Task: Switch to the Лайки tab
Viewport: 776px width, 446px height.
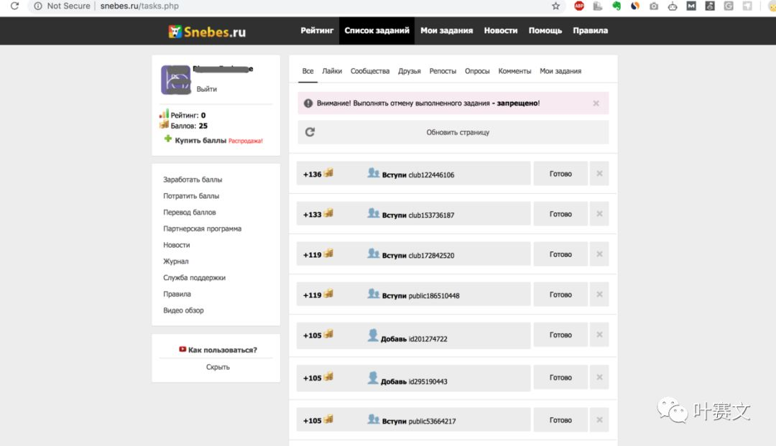Action: 332,71
